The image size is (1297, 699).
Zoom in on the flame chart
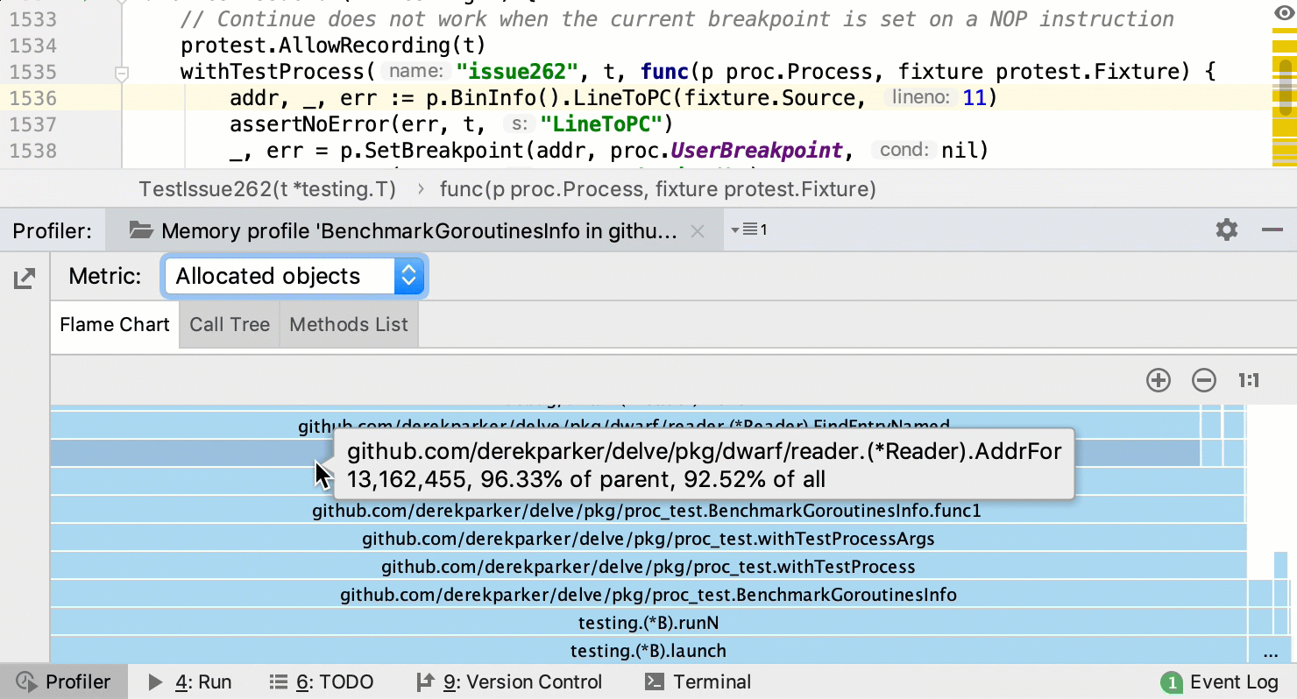click(1159, 380)
